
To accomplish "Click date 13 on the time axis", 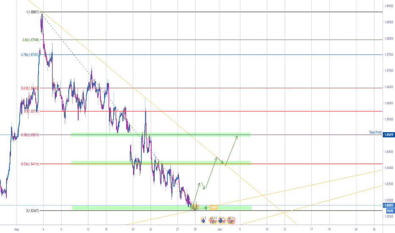I will click(88, 230).
